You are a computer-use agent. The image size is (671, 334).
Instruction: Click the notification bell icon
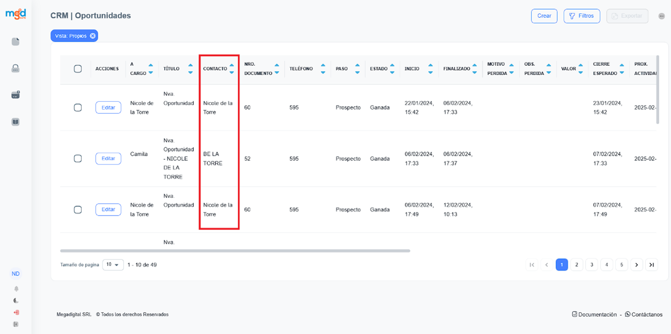[x=16, y=289]
